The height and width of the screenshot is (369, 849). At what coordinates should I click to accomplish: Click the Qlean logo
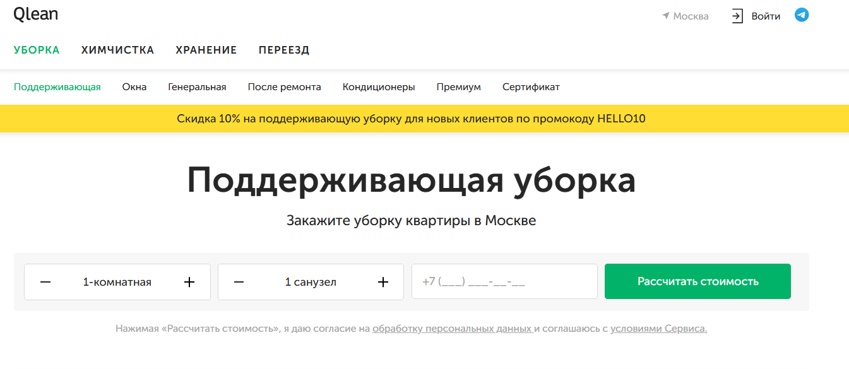(x=35, y=14)
